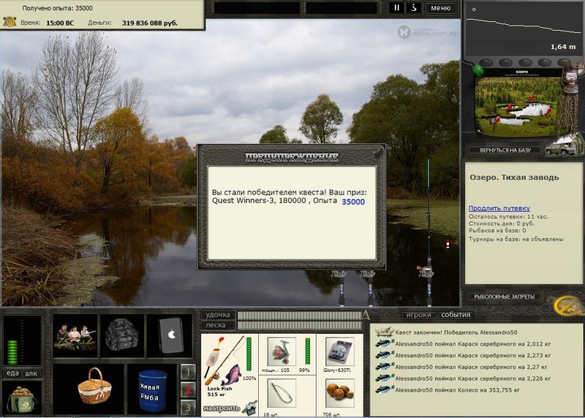Click the fishing rod with green tip on the water
Screen dimensions: 585x418
(x=429, y=231)
